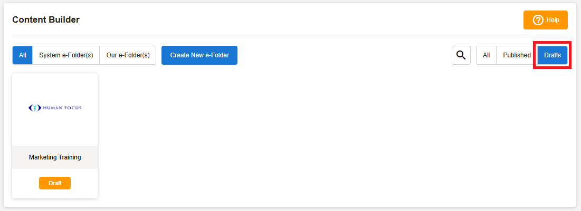Select the All status filter beside Published

[486, 55]
